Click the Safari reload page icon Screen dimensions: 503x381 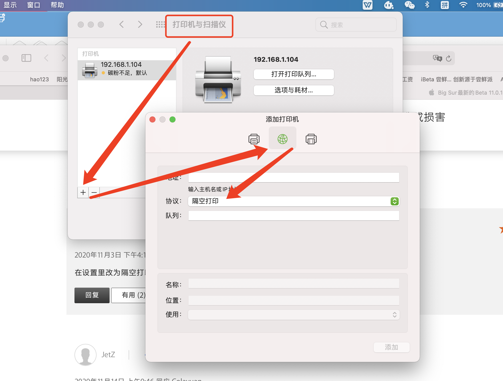click(449, 58)
